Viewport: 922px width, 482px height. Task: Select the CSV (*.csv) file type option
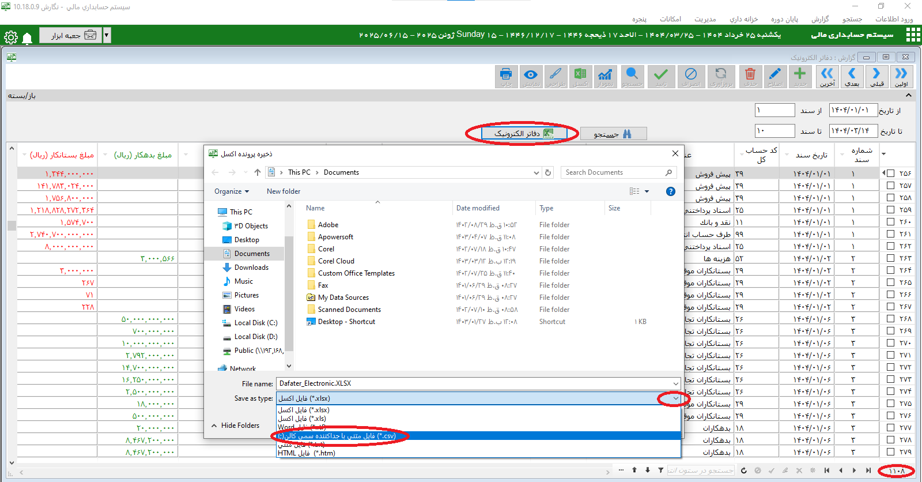click(x=478, y=436)
